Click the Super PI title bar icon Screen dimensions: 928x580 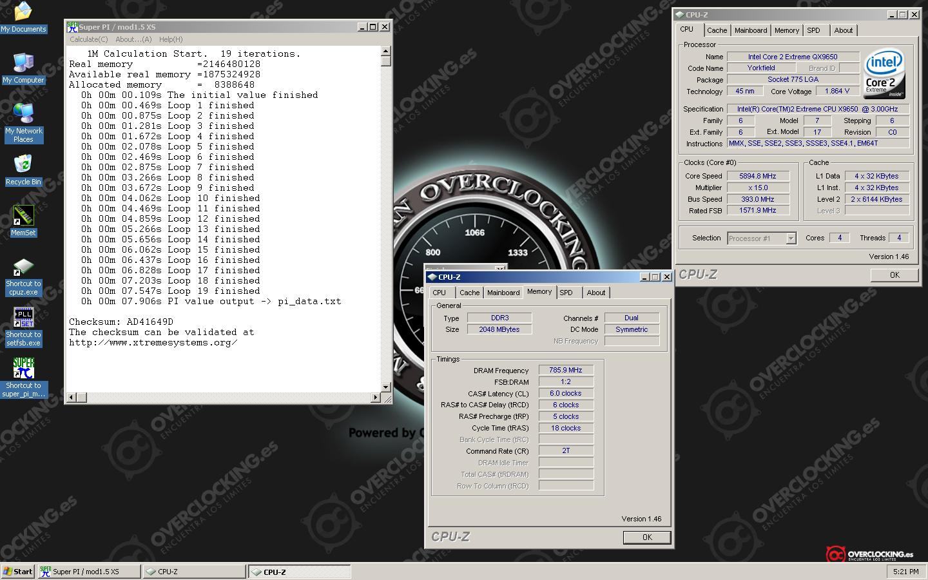coord(72,26)
